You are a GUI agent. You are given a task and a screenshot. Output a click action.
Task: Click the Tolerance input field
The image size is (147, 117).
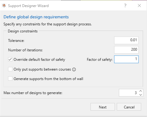tap(126, 40)
